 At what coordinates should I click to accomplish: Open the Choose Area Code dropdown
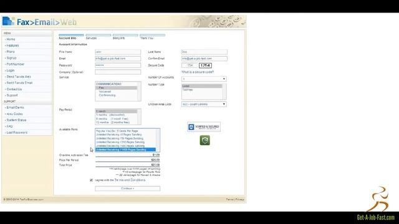204,104
